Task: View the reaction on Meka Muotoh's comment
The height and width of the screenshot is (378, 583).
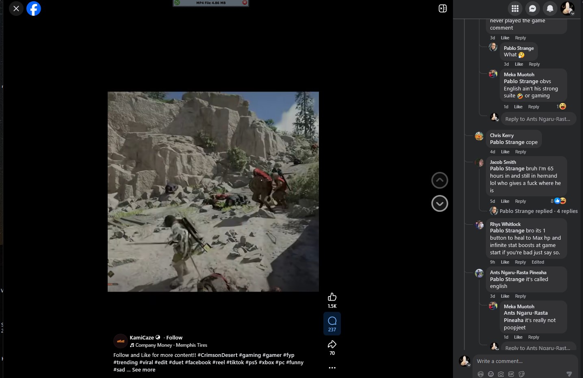Action: click(561, 106)
